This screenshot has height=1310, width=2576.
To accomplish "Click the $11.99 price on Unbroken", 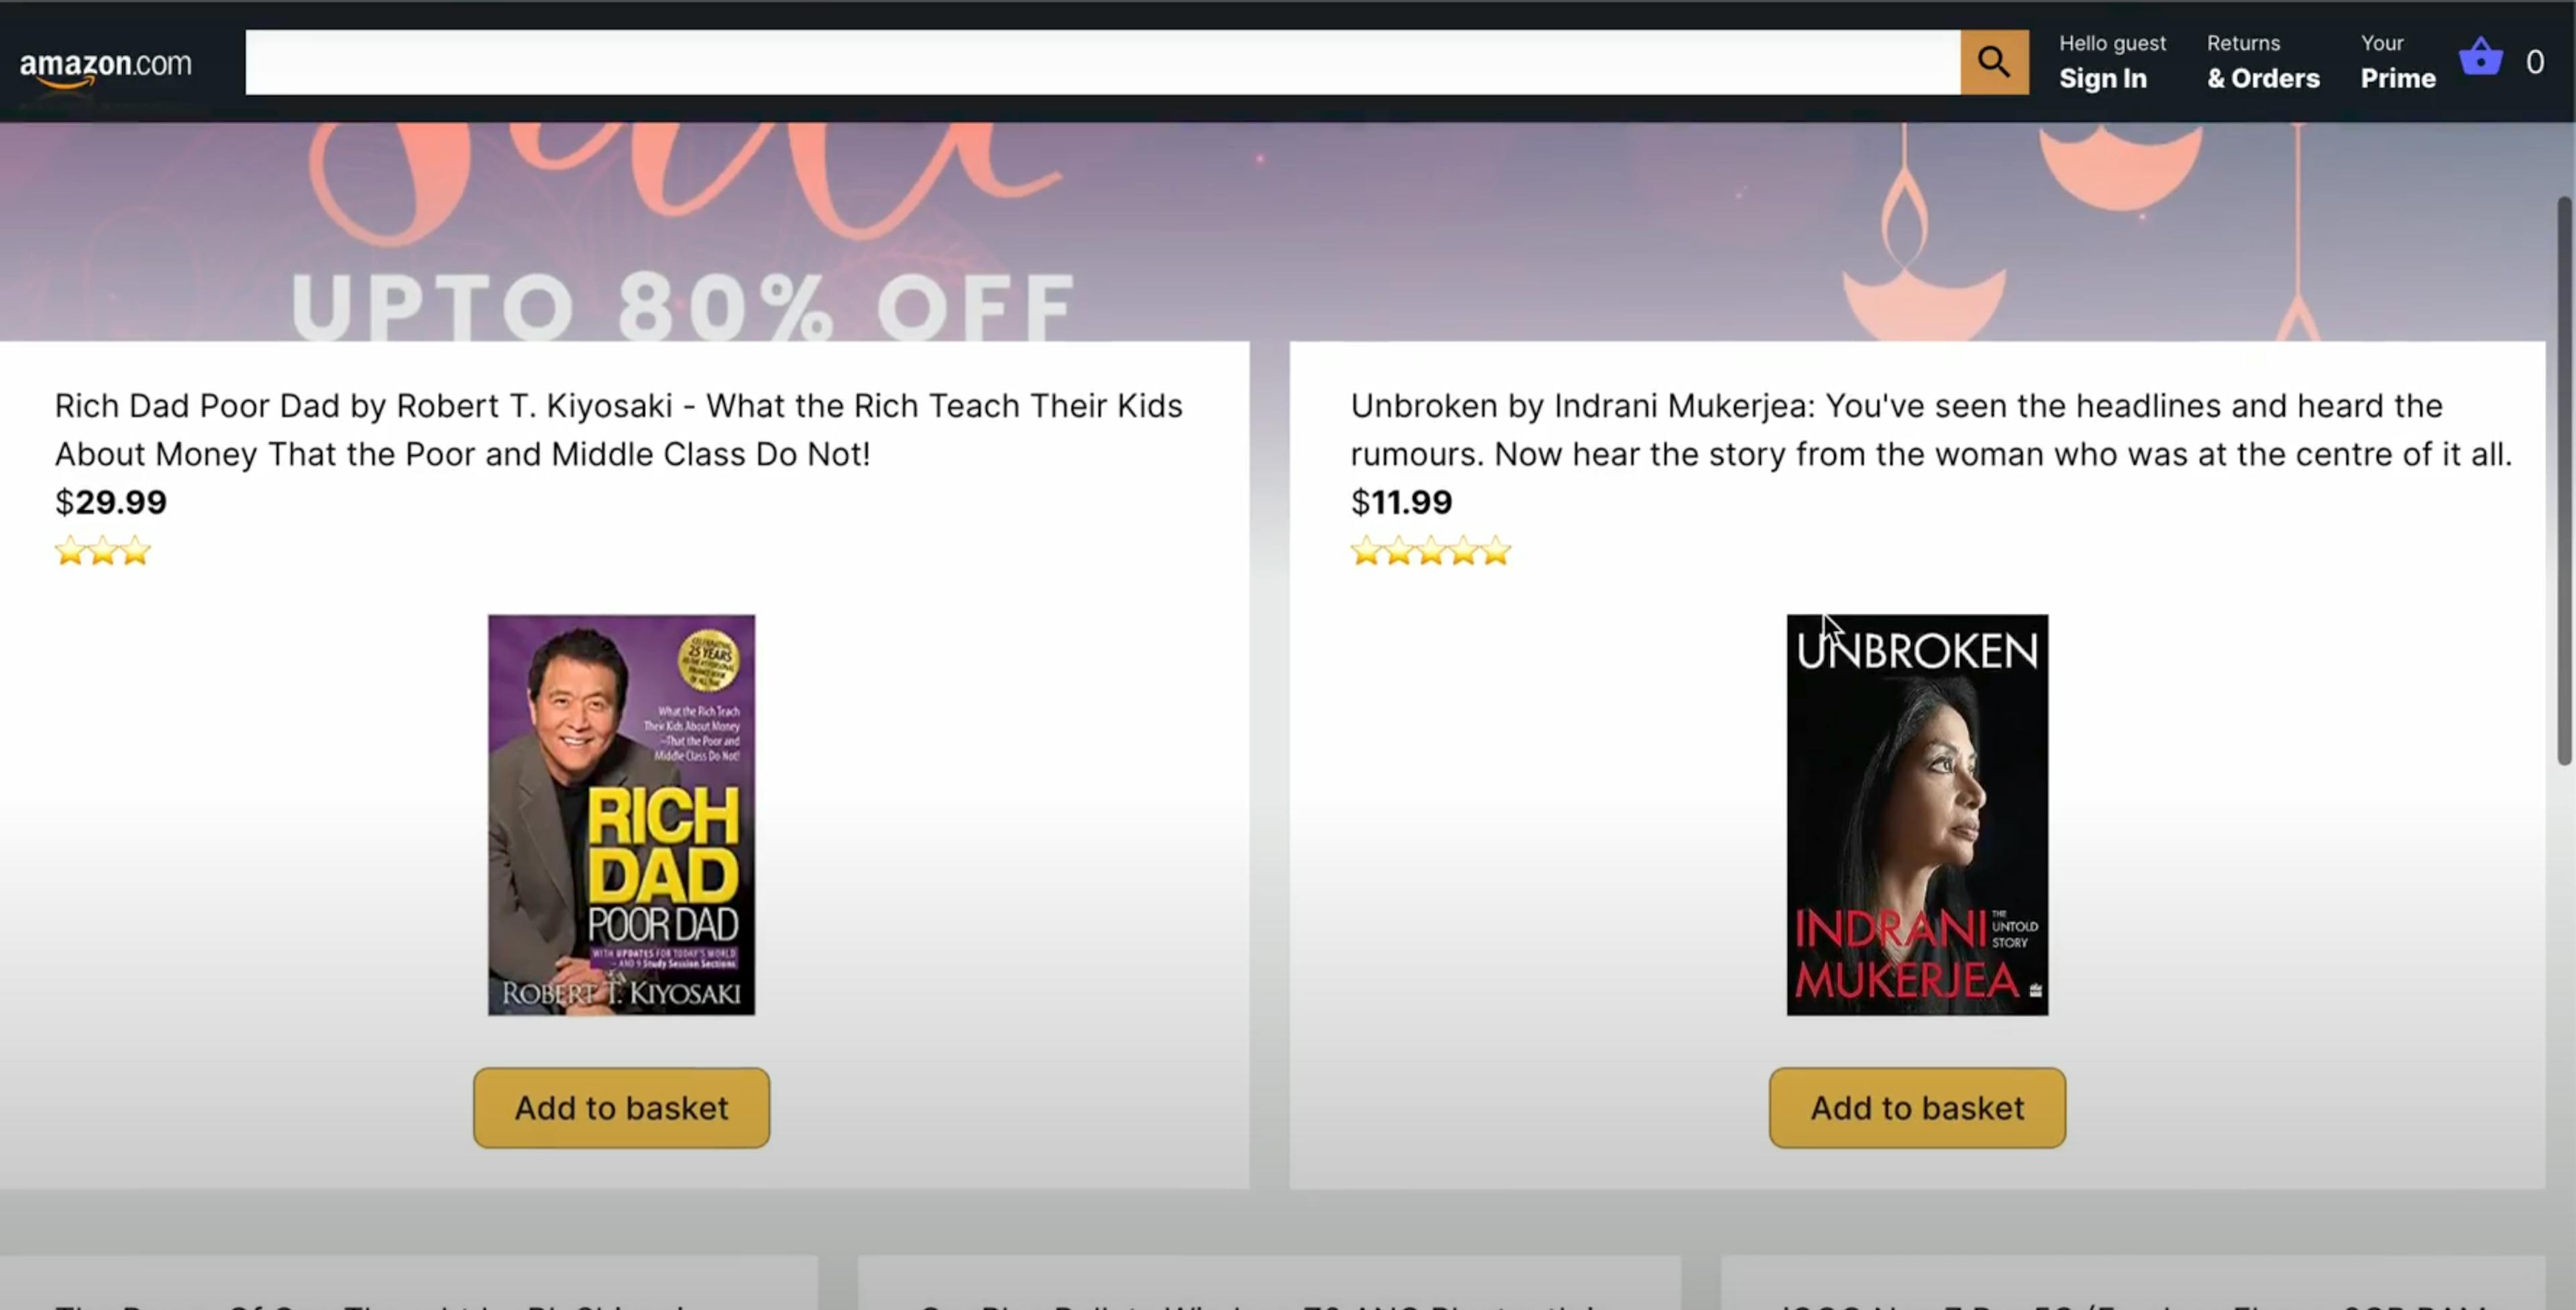I will [x=1401, y=501].
